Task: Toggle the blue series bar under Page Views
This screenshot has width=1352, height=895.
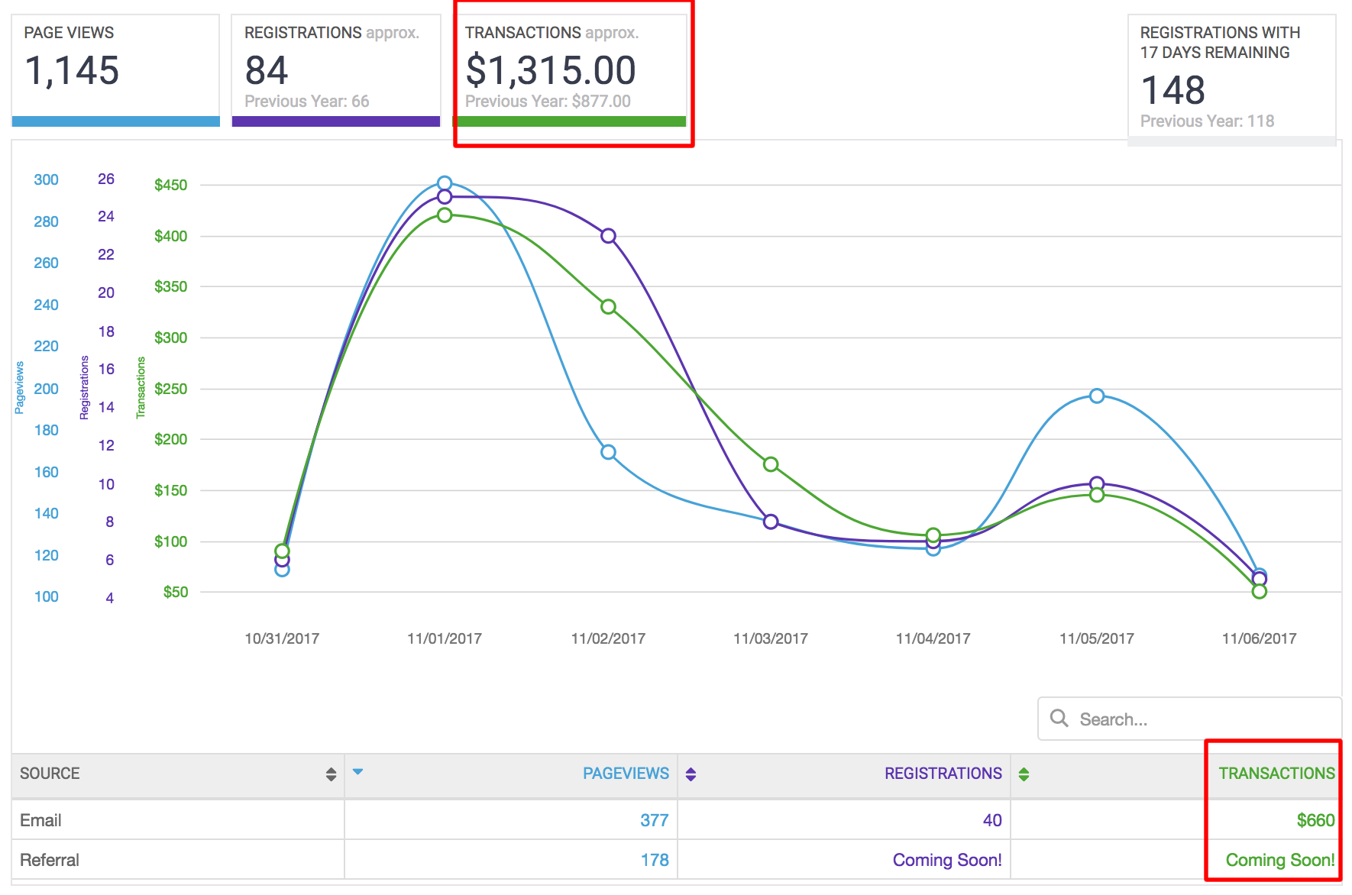Action: tap(115, 121)
